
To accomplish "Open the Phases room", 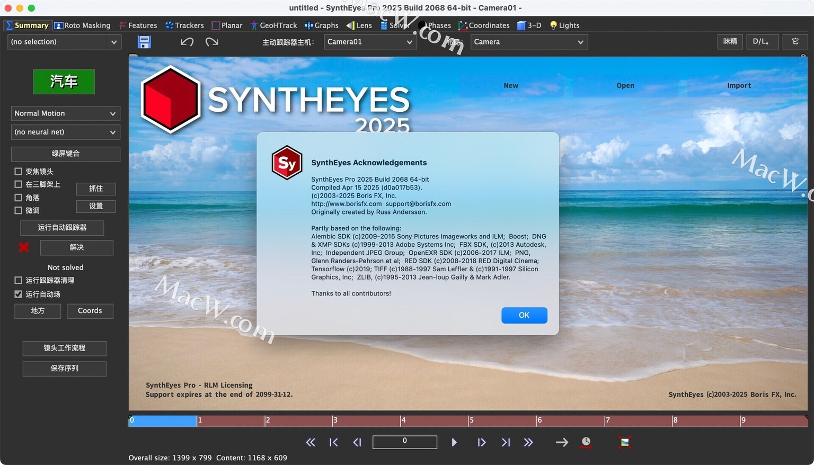I will coord(435,25).
